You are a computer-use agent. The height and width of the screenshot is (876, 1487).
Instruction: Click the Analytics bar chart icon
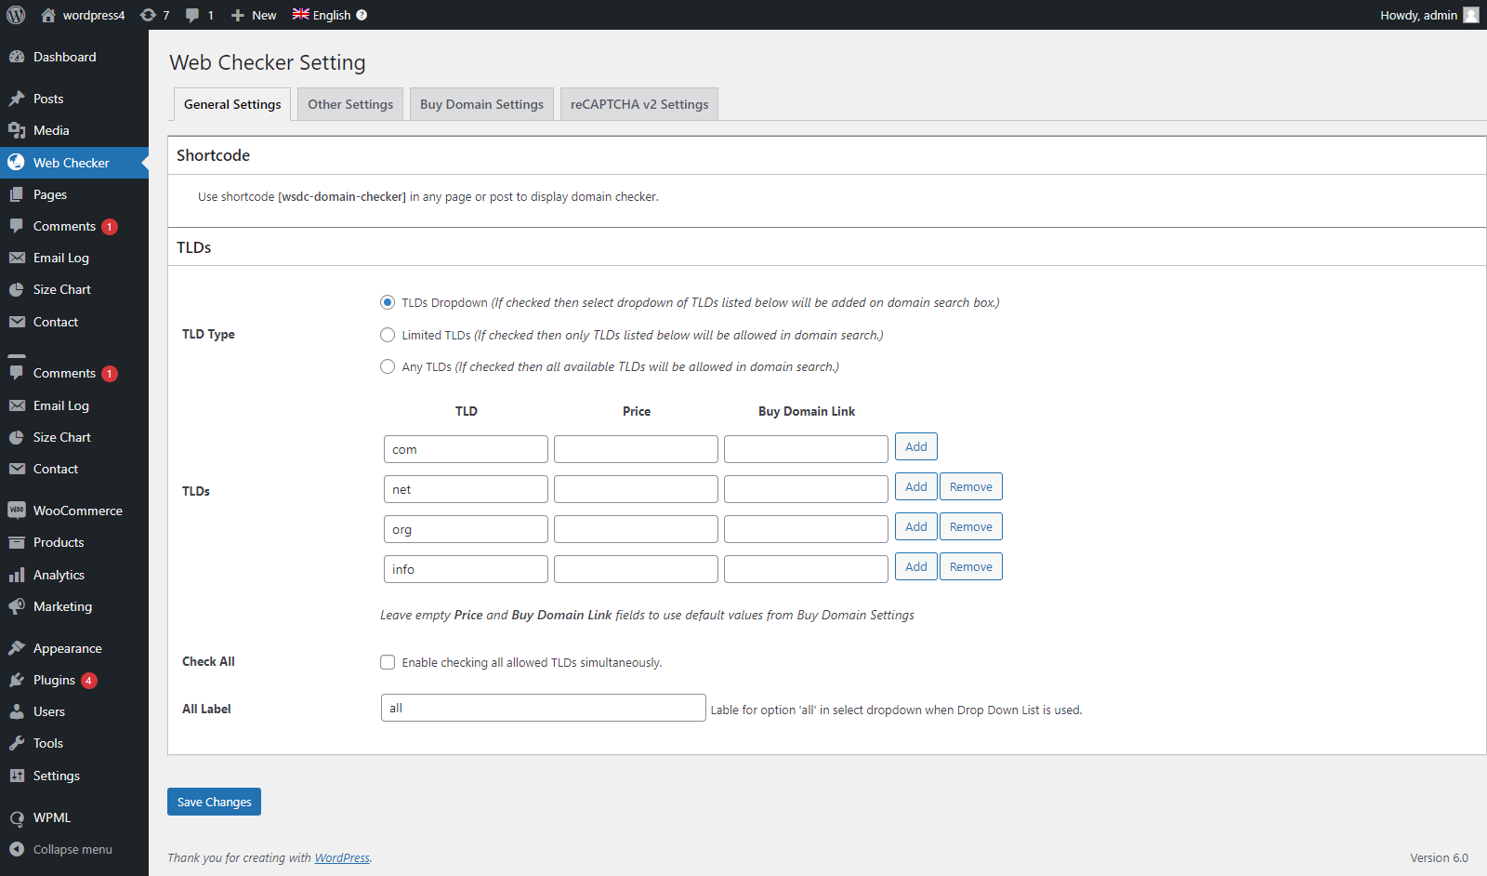click(17, 575)
